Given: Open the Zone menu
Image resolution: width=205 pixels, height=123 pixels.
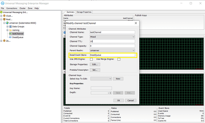Looking at the screenshot, I should click(30, 8).
